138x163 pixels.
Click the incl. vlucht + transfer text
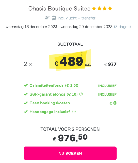point(76,18)
